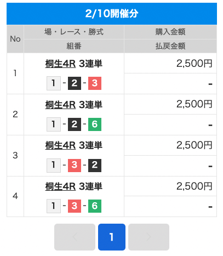
Task: Click the red boat 3 badge in row 4
Action: tap(75, 206)
